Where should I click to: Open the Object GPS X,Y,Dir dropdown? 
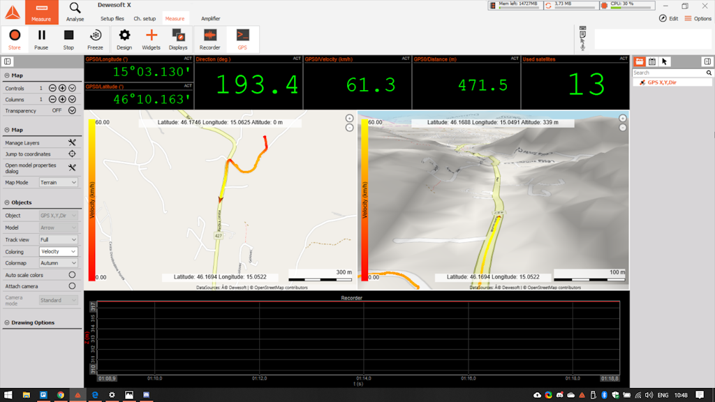[x=58, y=216]
